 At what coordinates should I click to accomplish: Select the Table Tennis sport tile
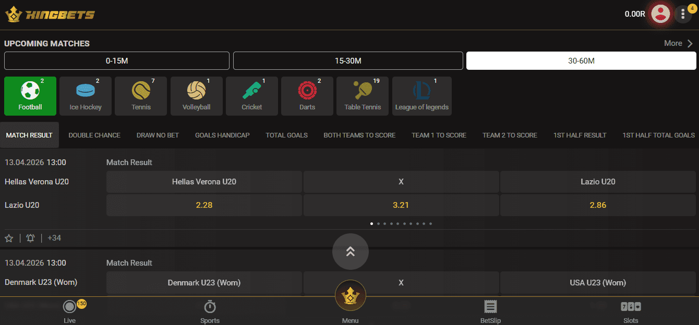click(363, 96)
